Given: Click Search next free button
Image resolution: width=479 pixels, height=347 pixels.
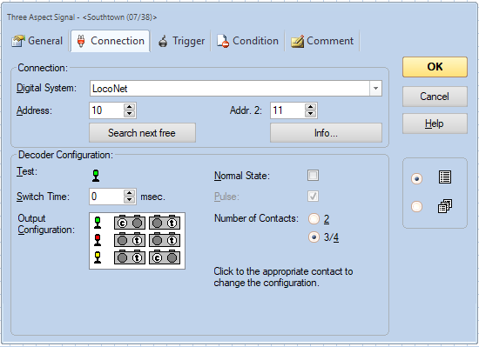Looking at the screenshot, I should [142, 133].
